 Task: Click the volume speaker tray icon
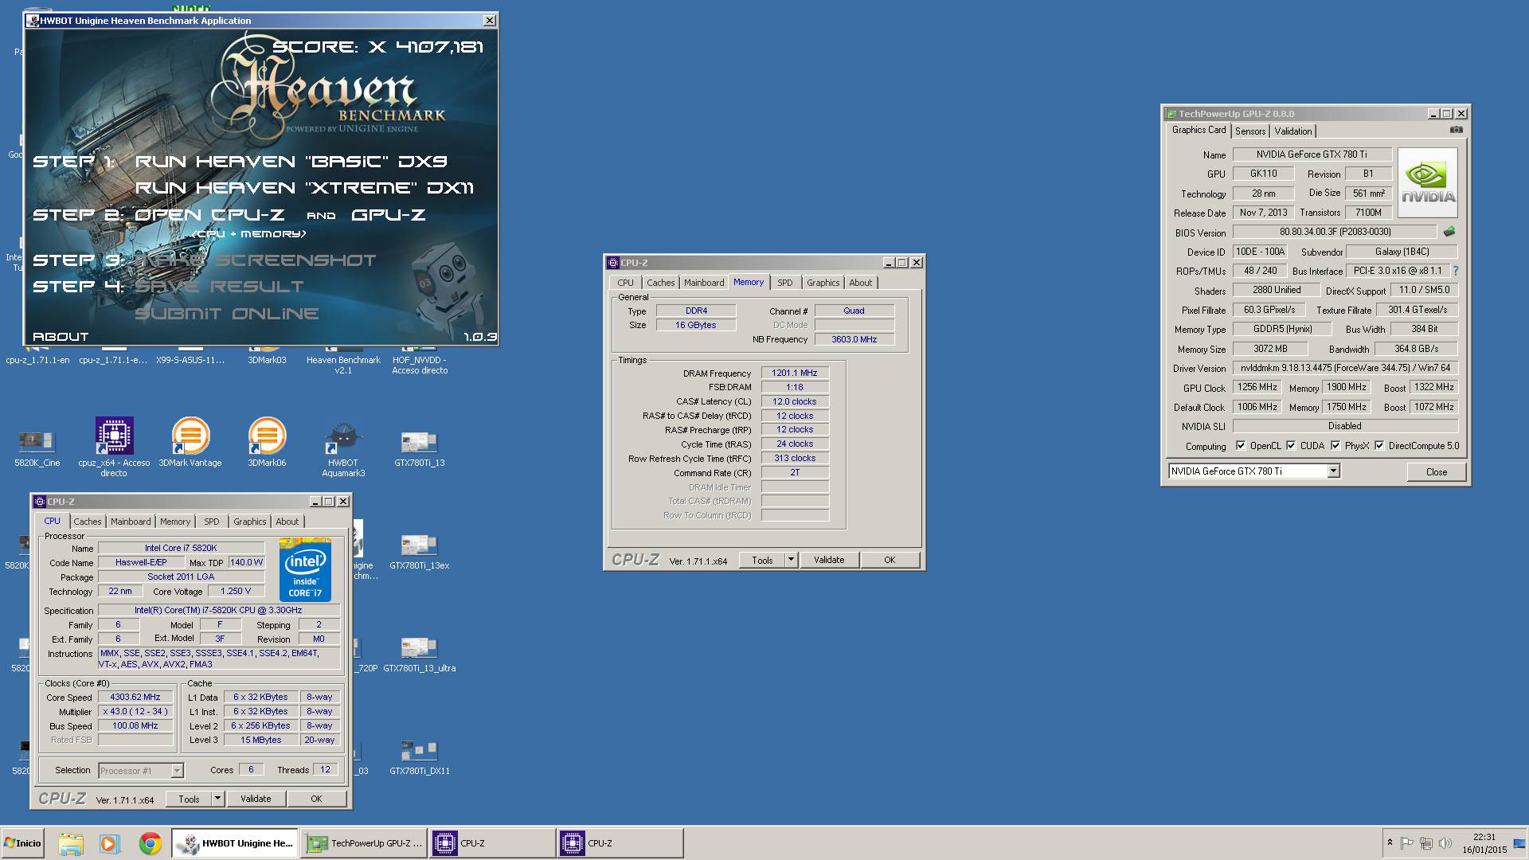(x=1445, y=843)
